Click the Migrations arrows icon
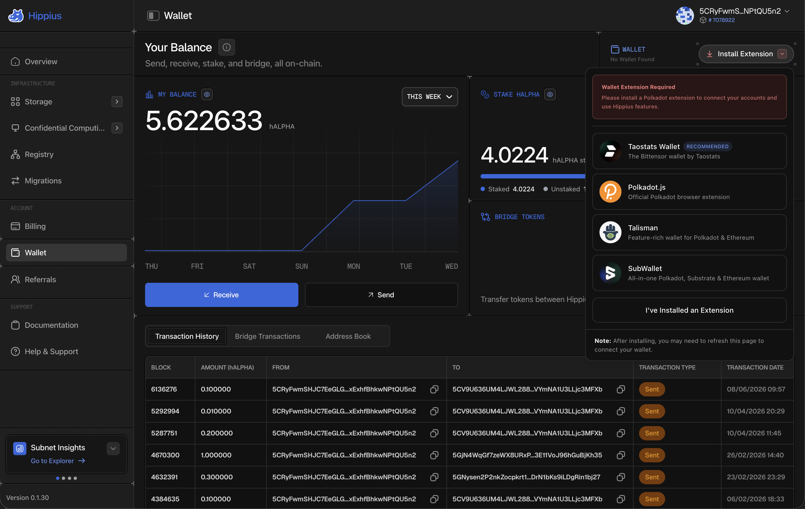Viewport: 805px width, 509px height. tap(15, 181)
